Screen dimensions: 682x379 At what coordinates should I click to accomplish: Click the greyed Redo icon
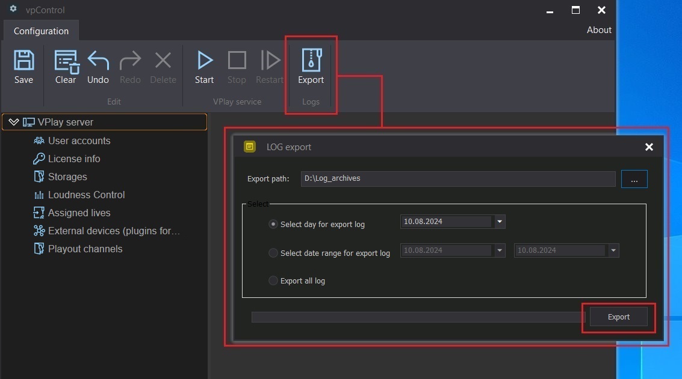coord(130,60)
